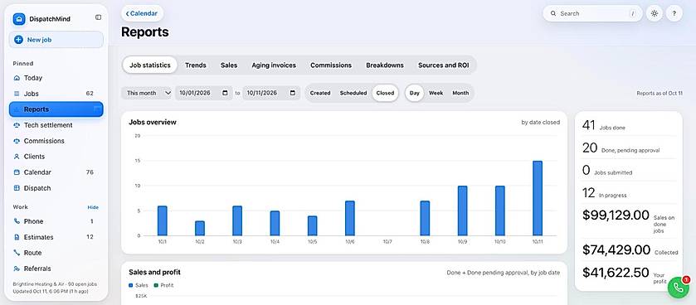The width and height of the screenshot is (696, 305).
Task: Select Scheduled date filter
Action: (353, 93)
